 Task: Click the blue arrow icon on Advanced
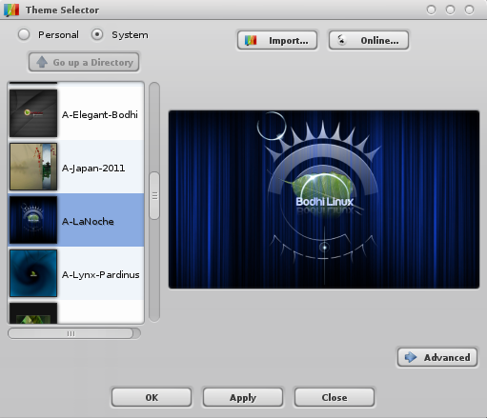411,357
